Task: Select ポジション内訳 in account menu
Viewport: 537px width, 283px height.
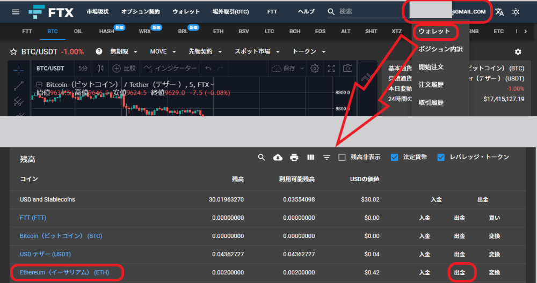Action: 440,49
